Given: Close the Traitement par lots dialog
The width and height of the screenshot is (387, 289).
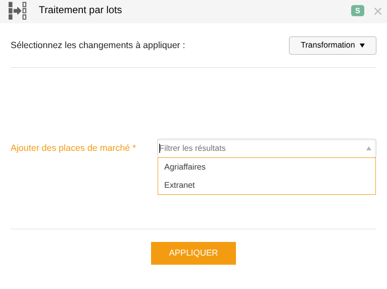Looking at the screenshot, I should click(377, 11).
